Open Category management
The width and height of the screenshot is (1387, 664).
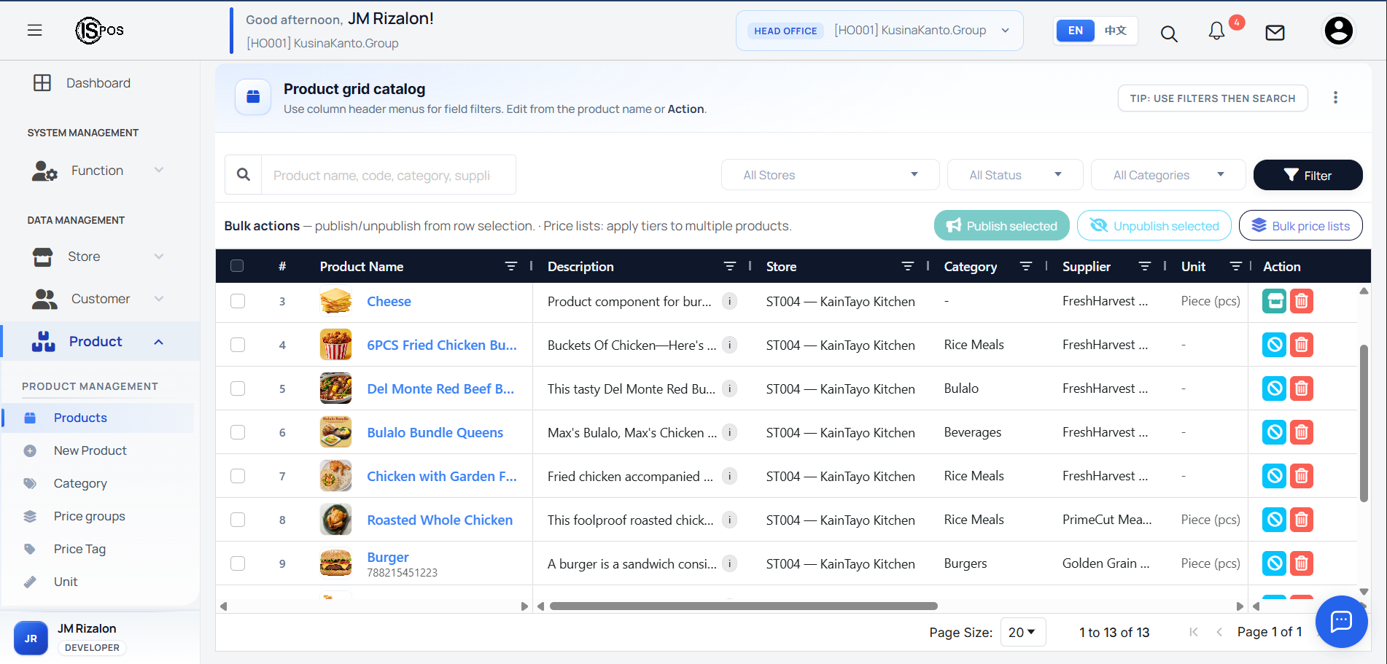[80, 483]
